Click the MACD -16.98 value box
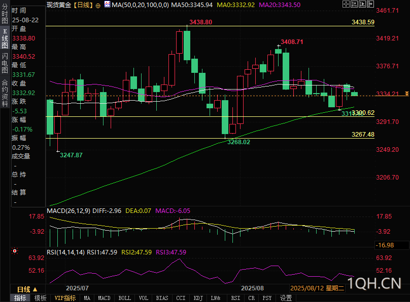This screenshot has width=410, height=302. click(391, 245)
